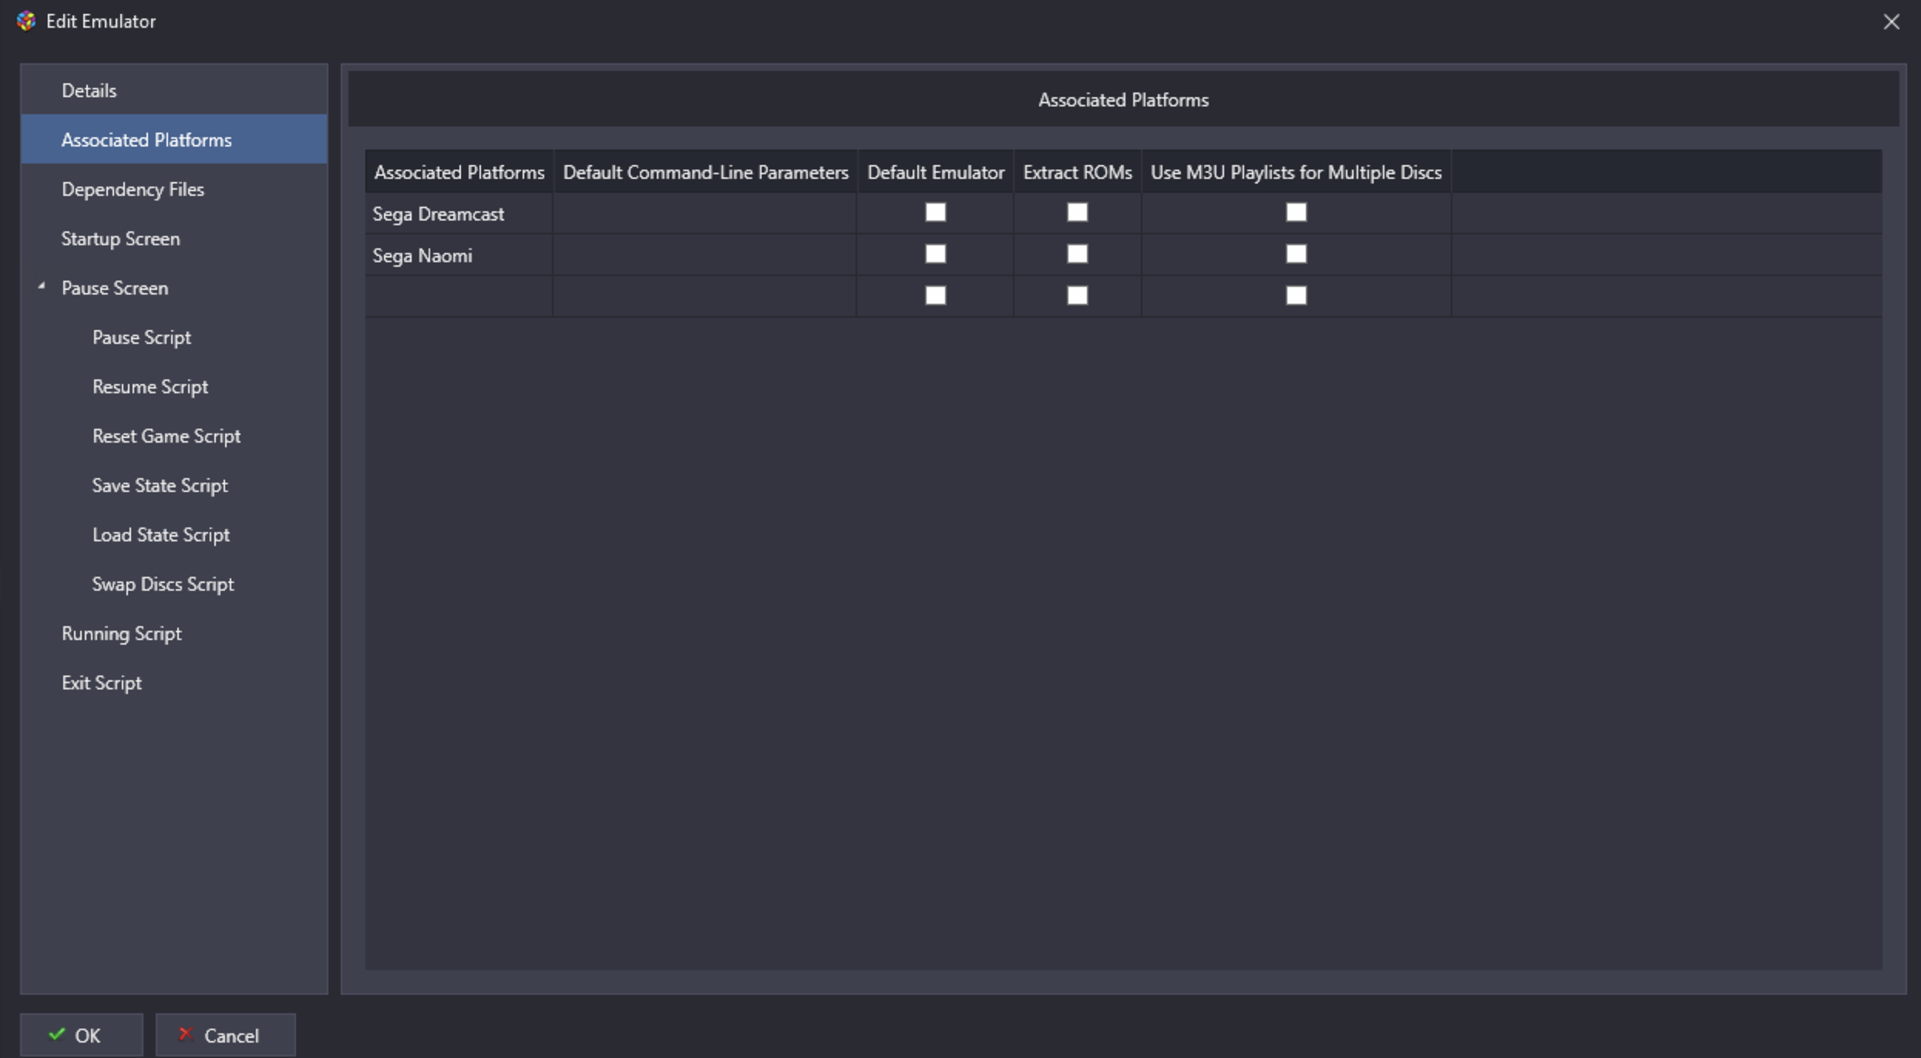Select the Sega Naomi platform cell
This screenshot has height=1058, width=1921.
[459, 255]
